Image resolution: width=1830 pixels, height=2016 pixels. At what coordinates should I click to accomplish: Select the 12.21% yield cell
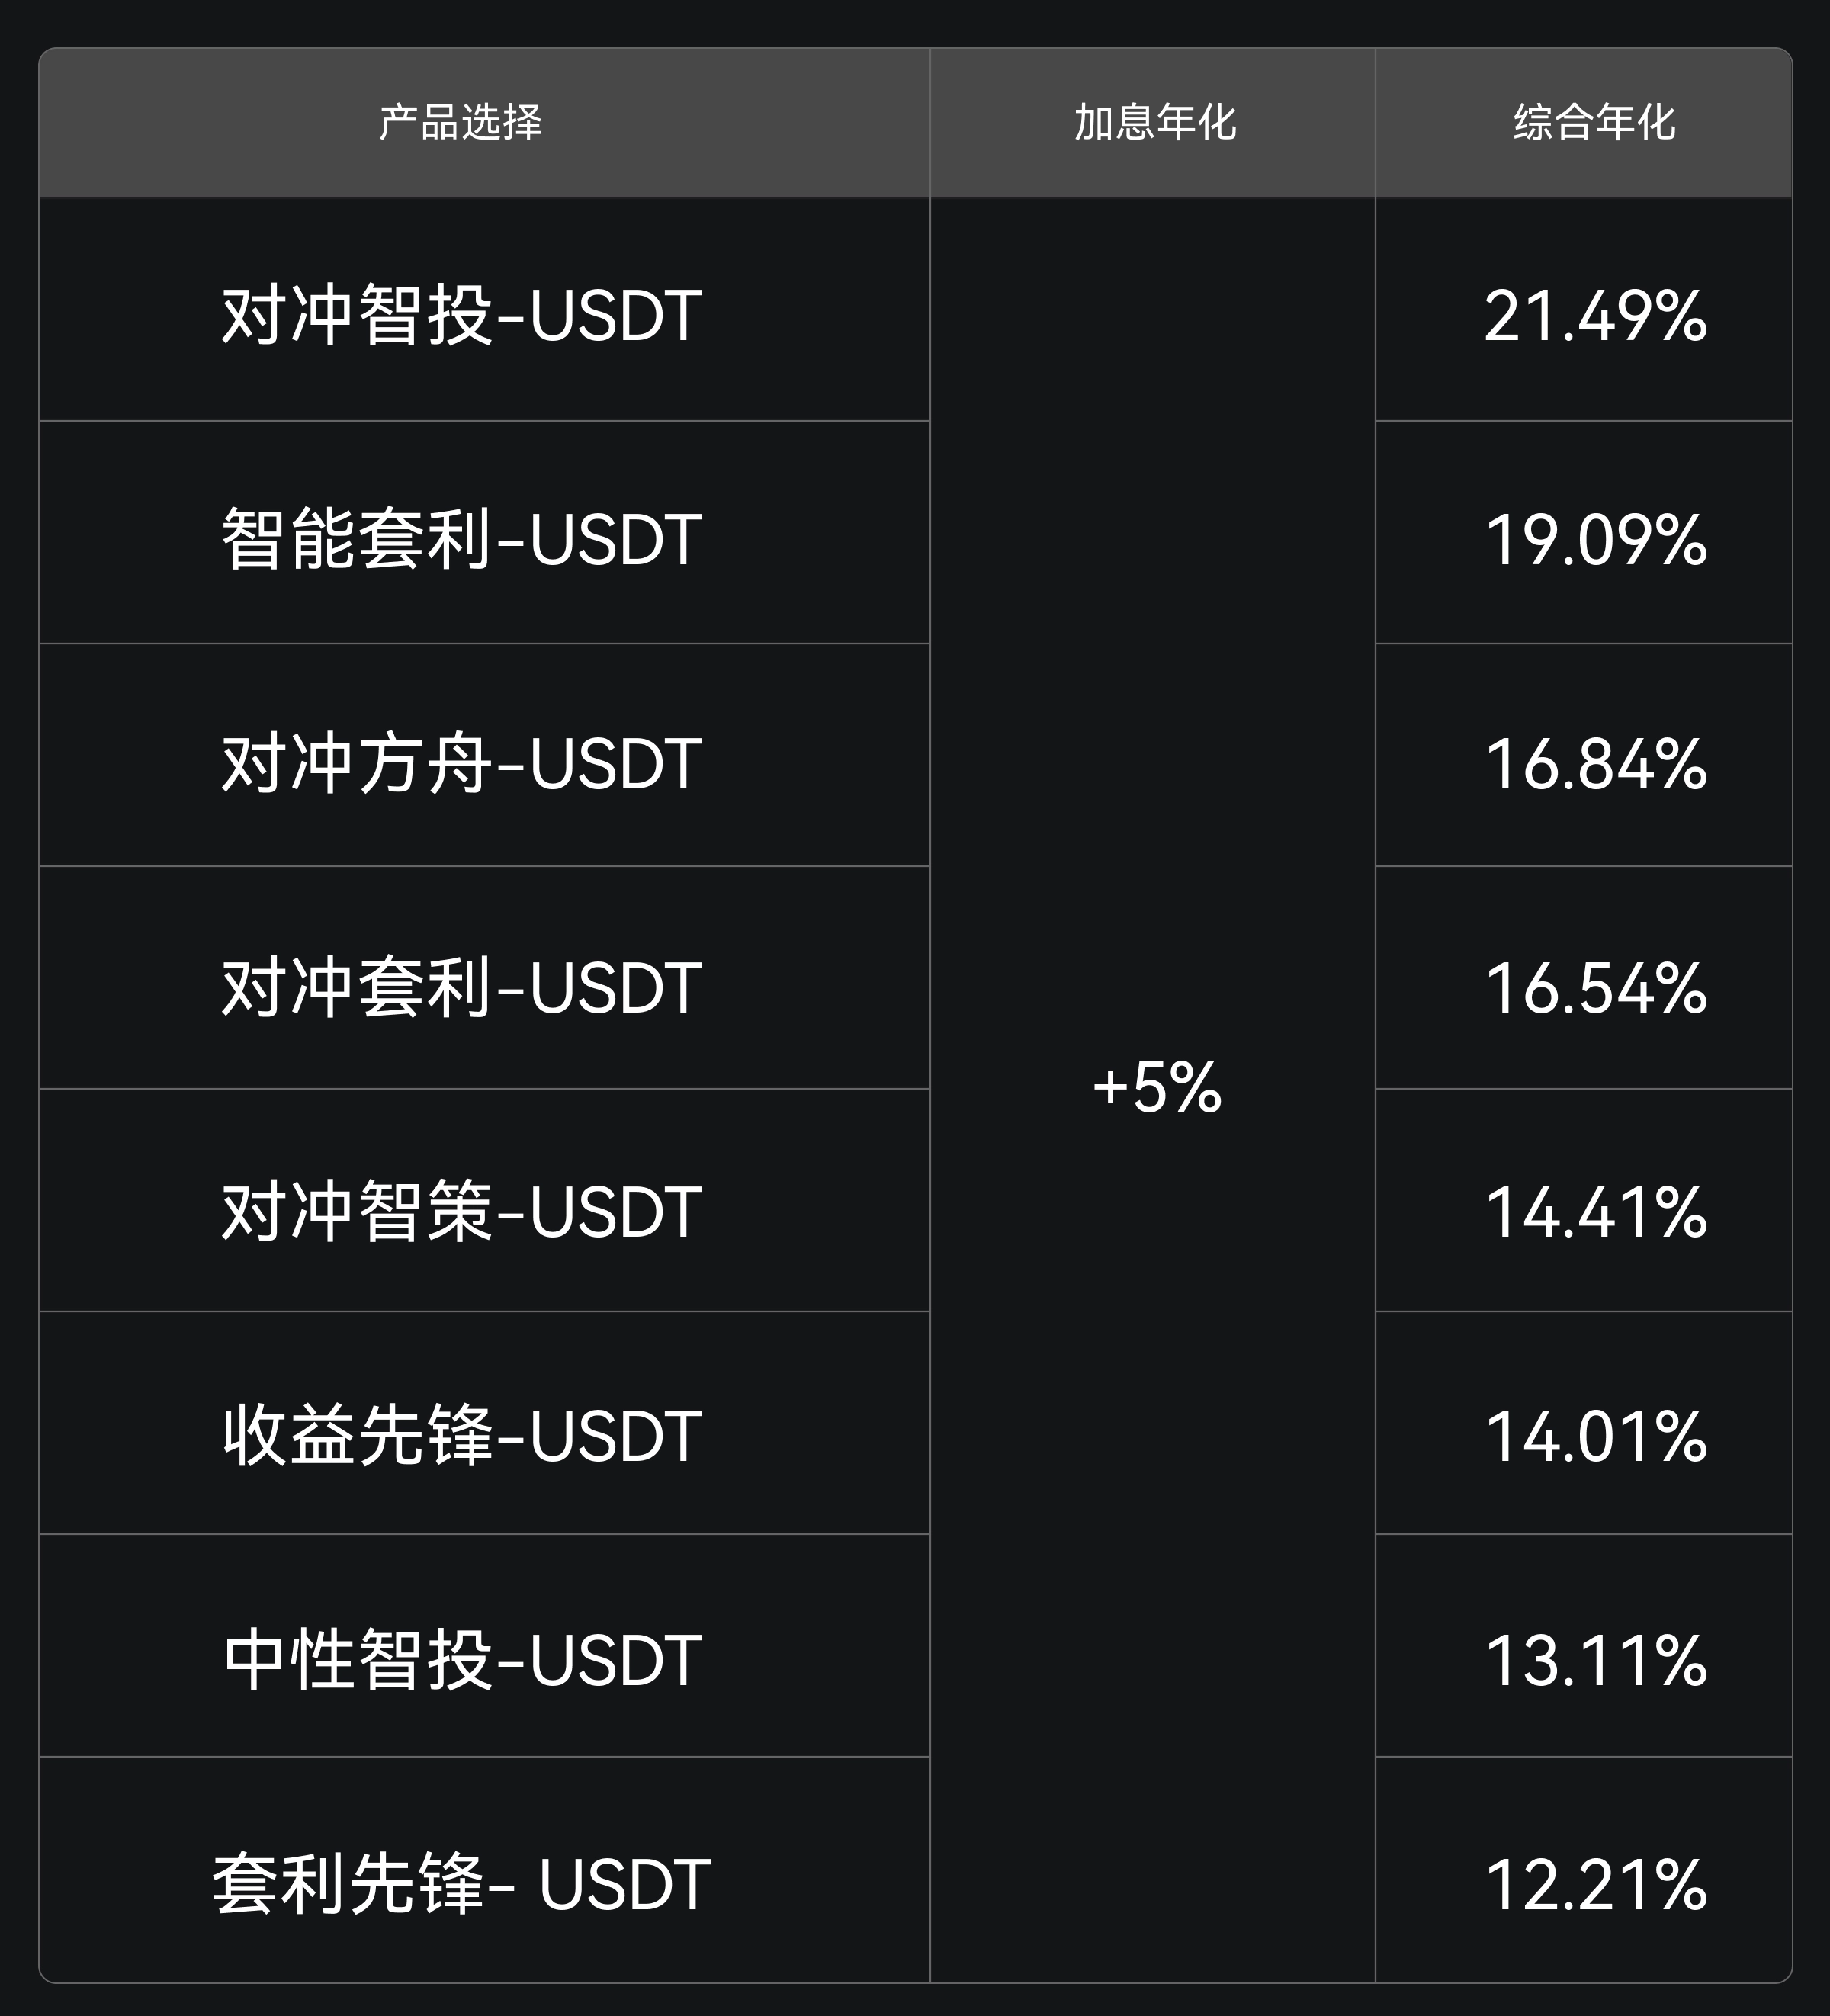point(1595,1883)
